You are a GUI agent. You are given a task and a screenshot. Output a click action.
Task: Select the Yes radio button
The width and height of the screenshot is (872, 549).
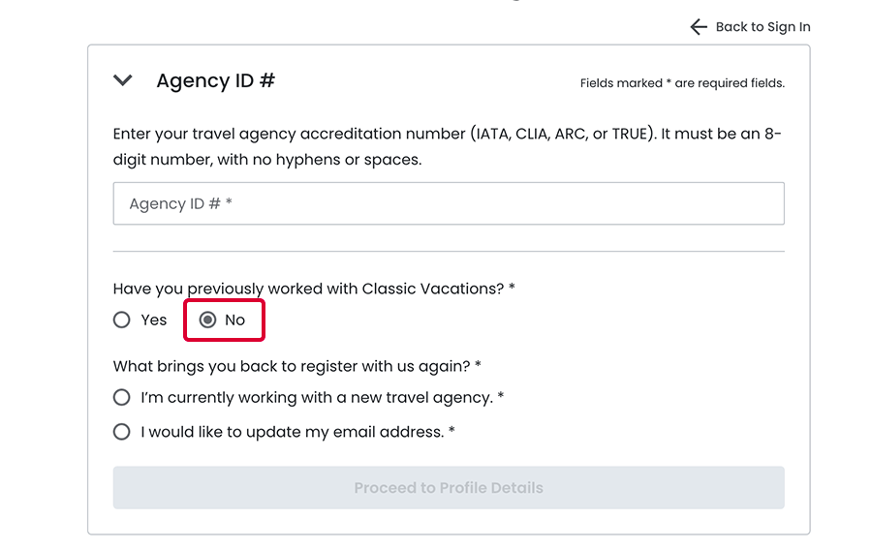(122, 320)
